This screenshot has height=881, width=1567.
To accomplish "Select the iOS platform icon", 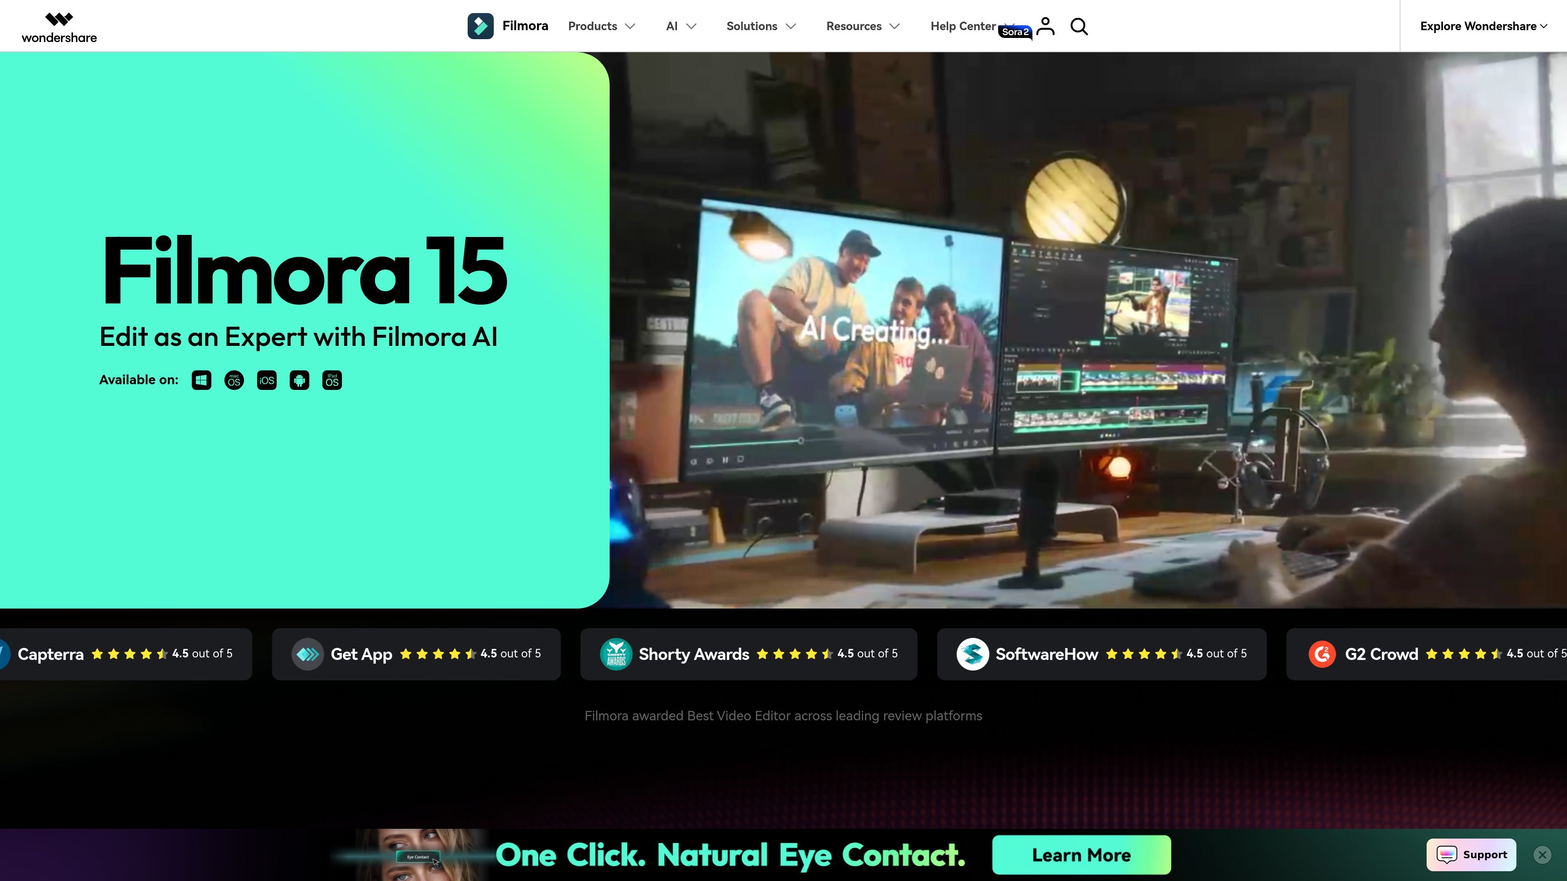I will tap(266, 381).
